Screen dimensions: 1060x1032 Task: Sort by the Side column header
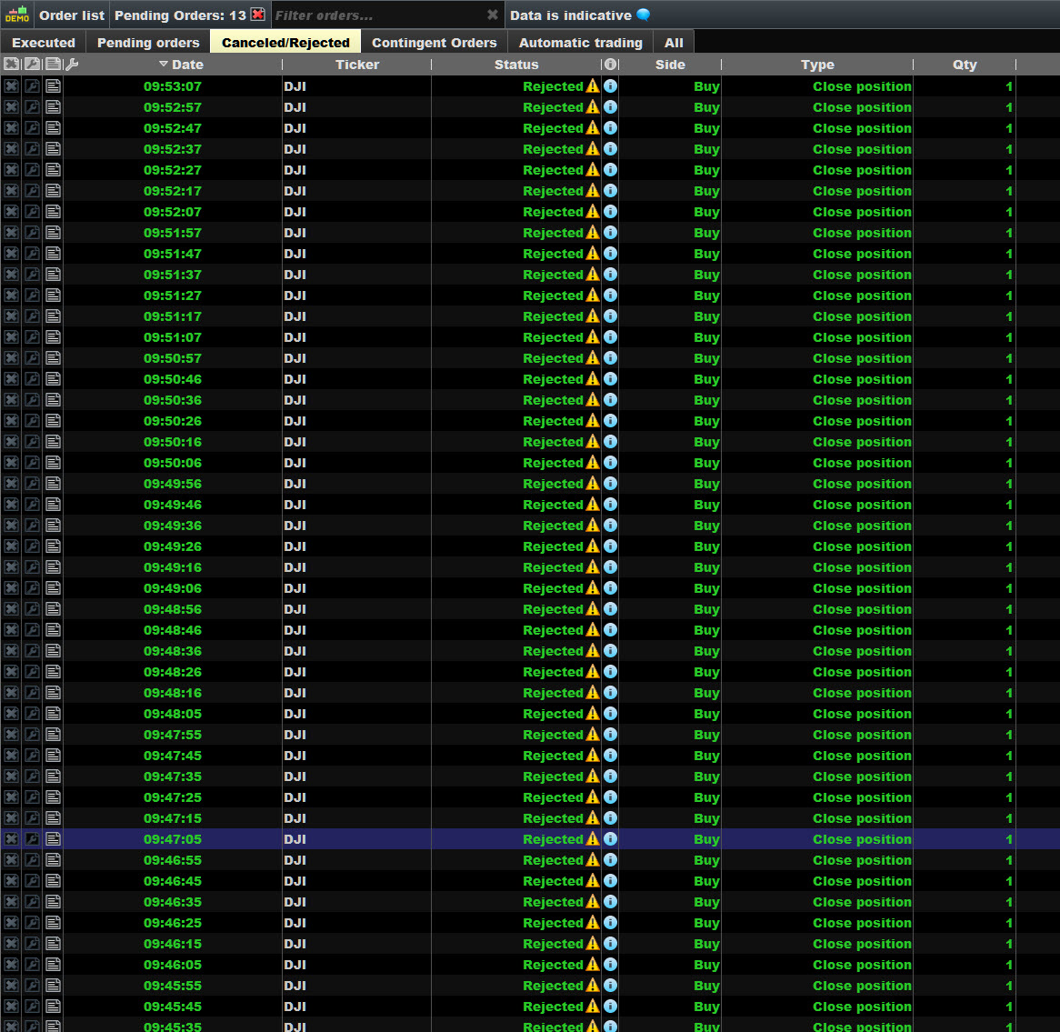point(670,65)
